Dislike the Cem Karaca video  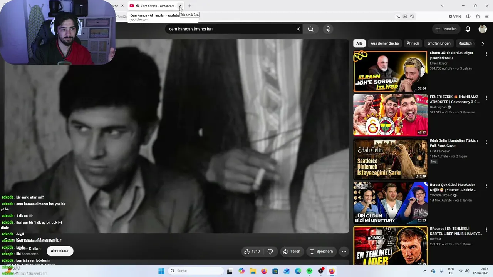coord(270,252)
